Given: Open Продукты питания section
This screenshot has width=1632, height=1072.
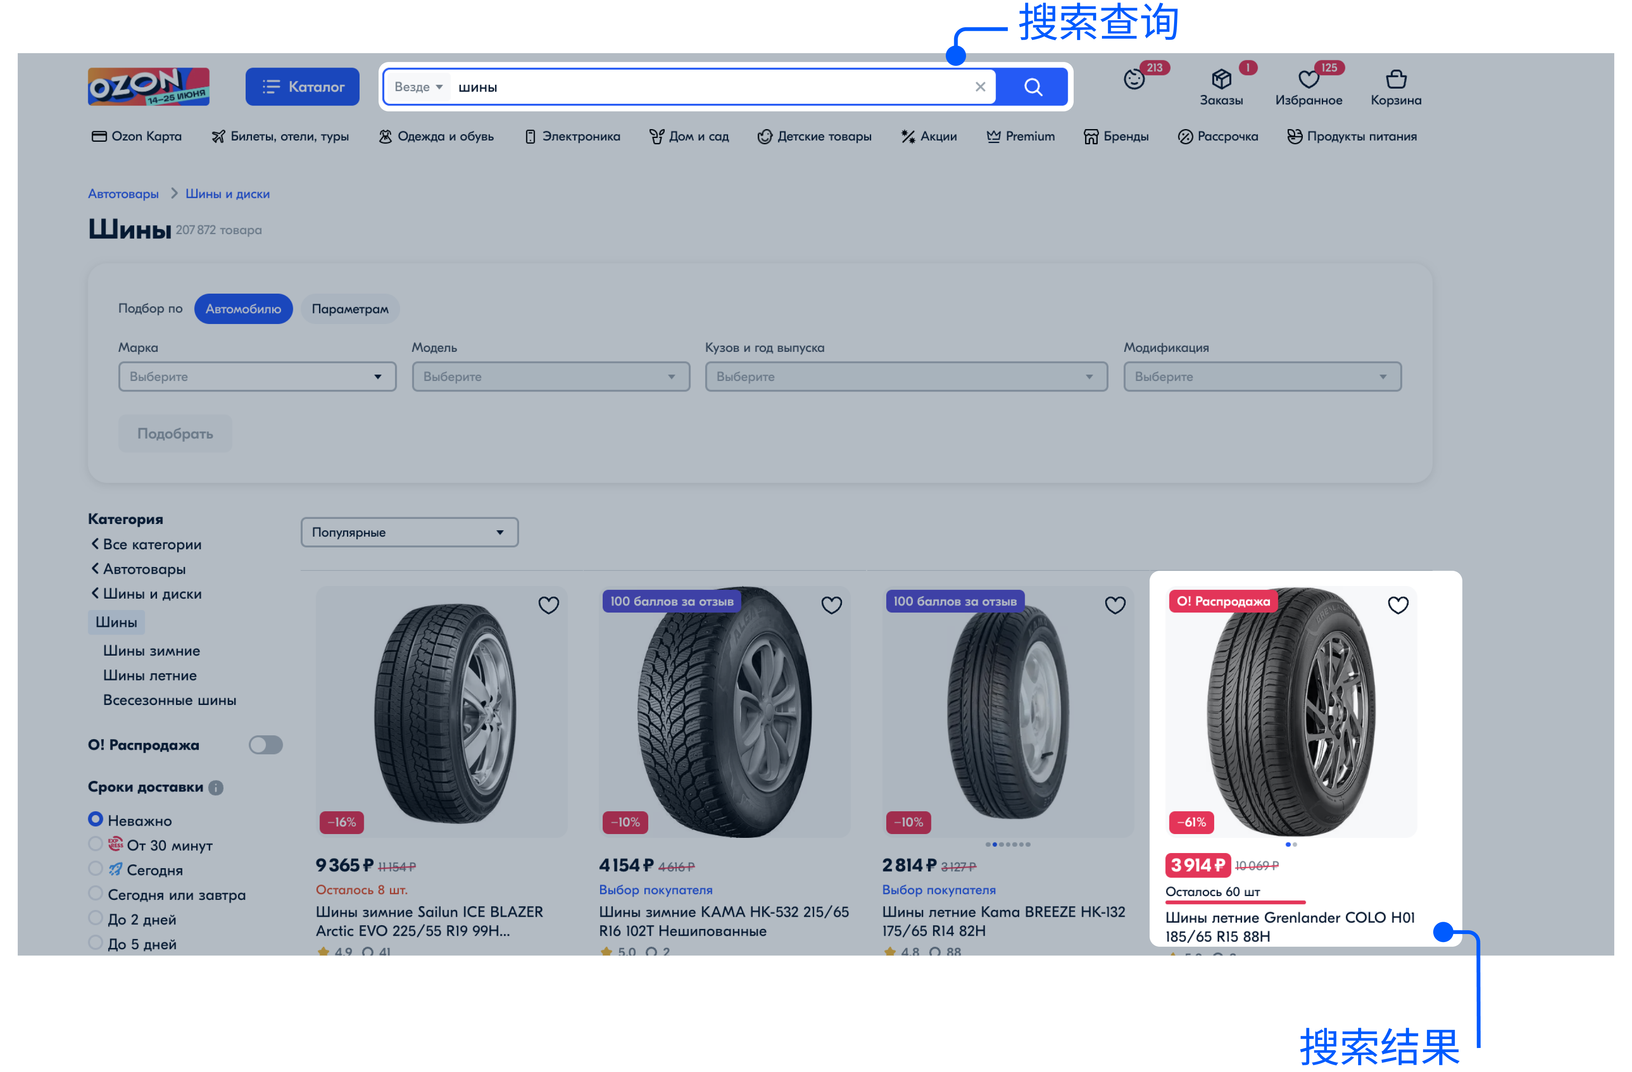Looking at the screenshot, I should point(1351,136).
